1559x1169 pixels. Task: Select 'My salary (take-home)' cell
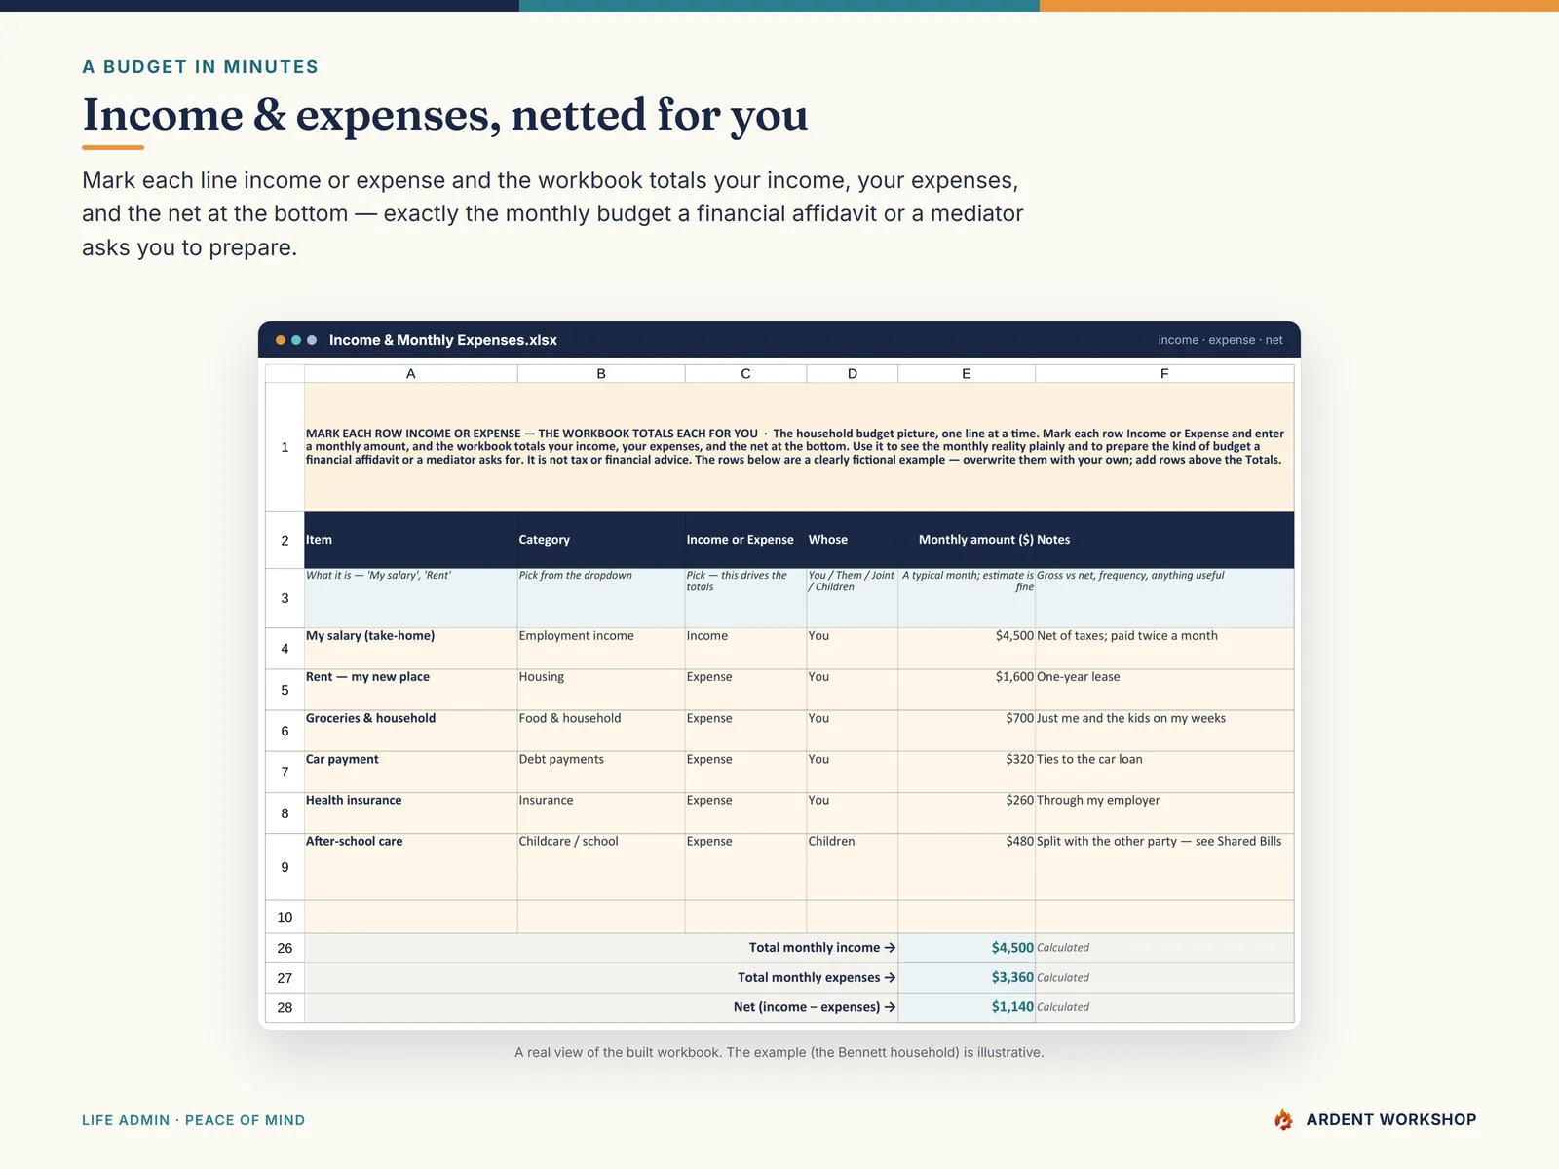[410, 648]
